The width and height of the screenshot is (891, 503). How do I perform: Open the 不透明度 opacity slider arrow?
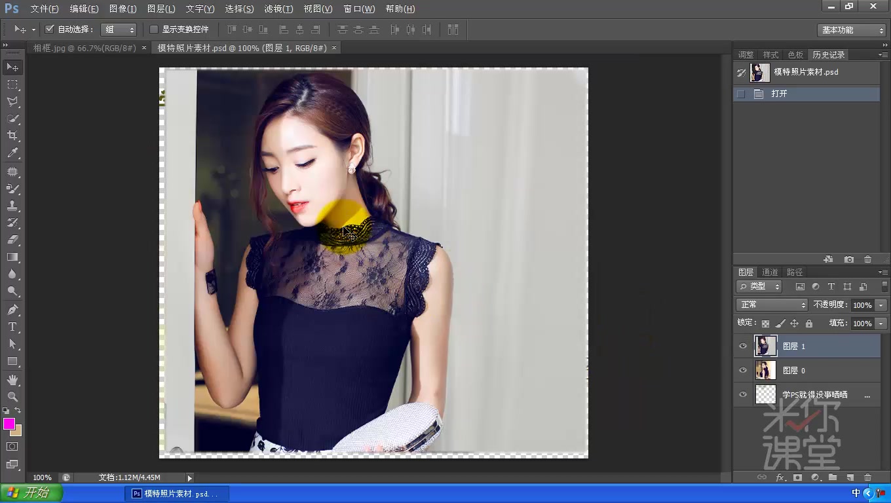[x=881, y=305]
